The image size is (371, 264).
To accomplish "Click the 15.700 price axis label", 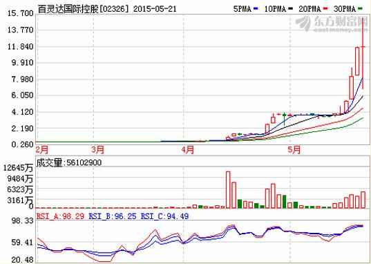I will tap(21, 13).
